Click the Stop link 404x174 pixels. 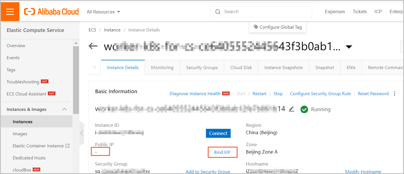278,94
